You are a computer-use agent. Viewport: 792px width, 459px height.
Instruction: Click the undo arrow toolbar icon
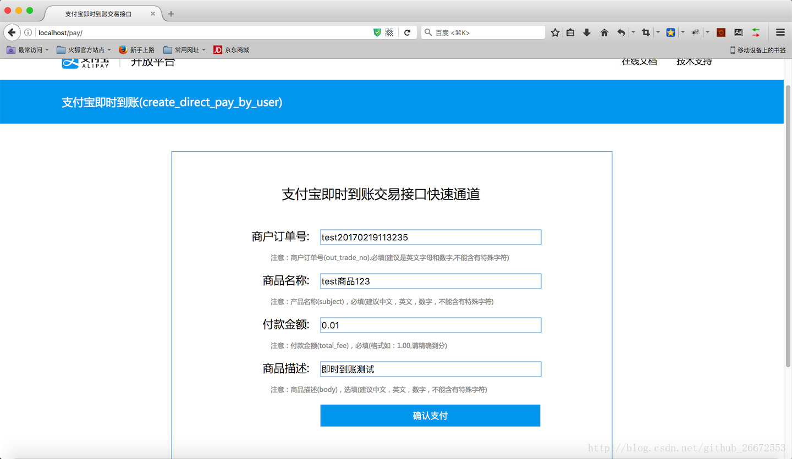click(x=621, y=32)
